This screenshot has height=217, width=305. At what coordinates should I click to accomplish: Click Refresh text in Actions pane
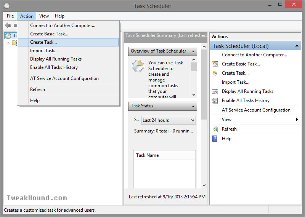click(229, 129)
